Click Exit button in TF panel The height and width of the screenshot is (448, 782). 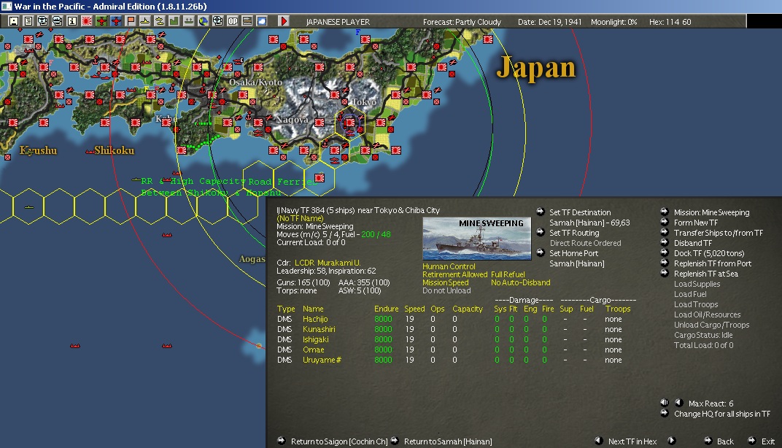(768, 441)
